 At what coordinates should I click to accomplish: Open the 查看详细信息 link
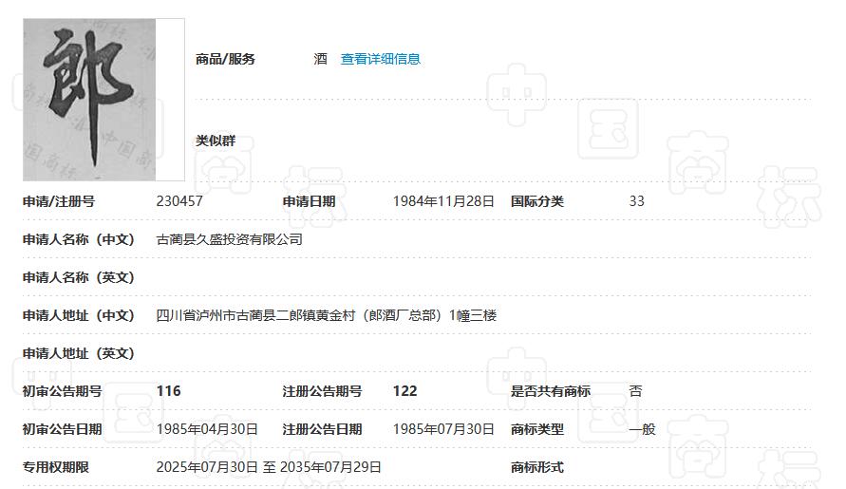[x=381, y=59]
